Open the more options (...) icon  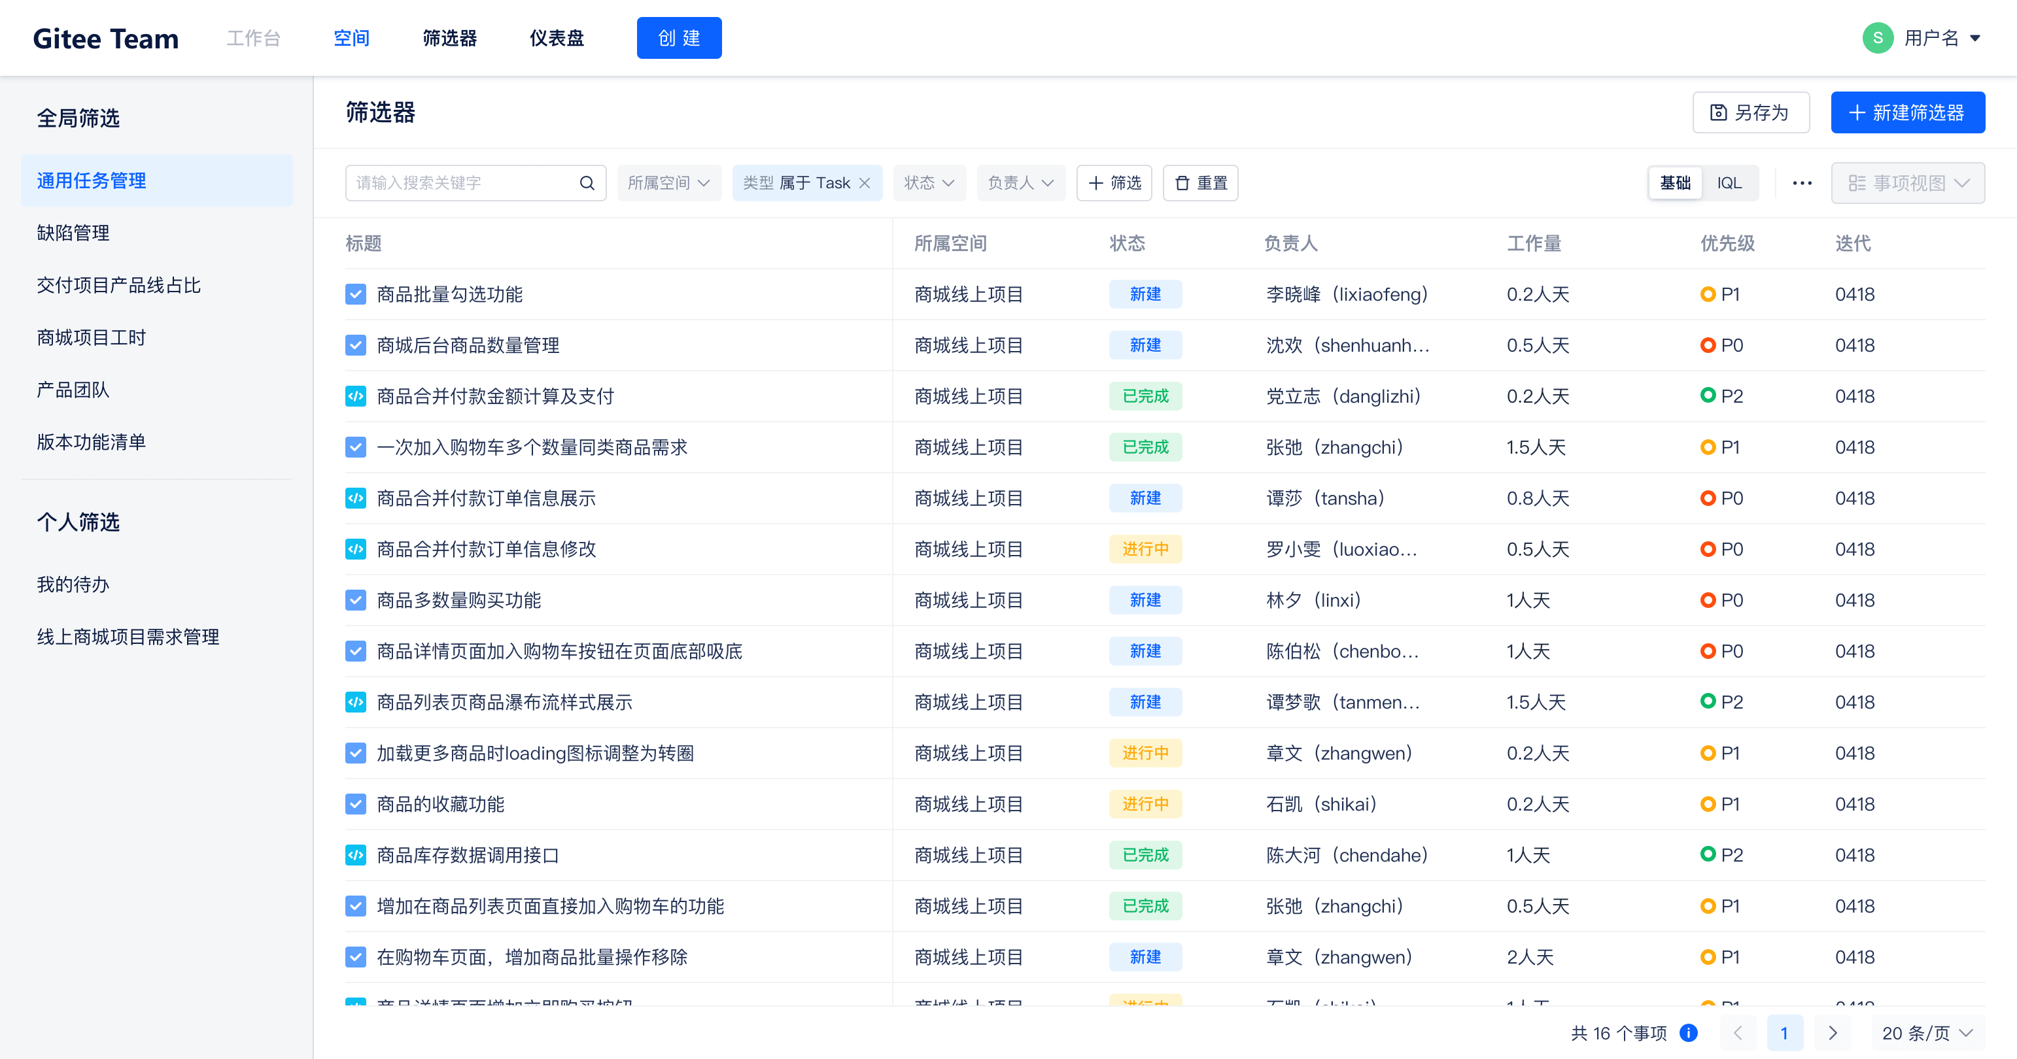pos(1802,182)
